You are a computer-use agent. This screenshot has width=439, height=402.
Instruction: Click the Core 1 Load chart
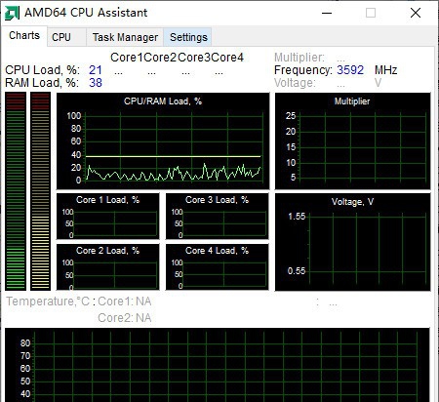point(108,217)
